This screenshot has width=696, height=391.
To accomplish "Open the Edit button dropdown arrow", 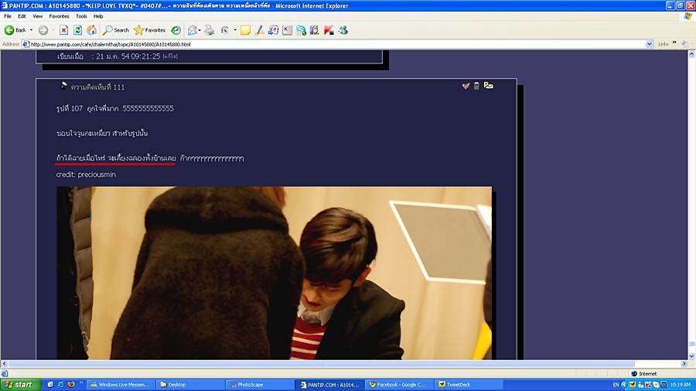I will tap(235, 30).
